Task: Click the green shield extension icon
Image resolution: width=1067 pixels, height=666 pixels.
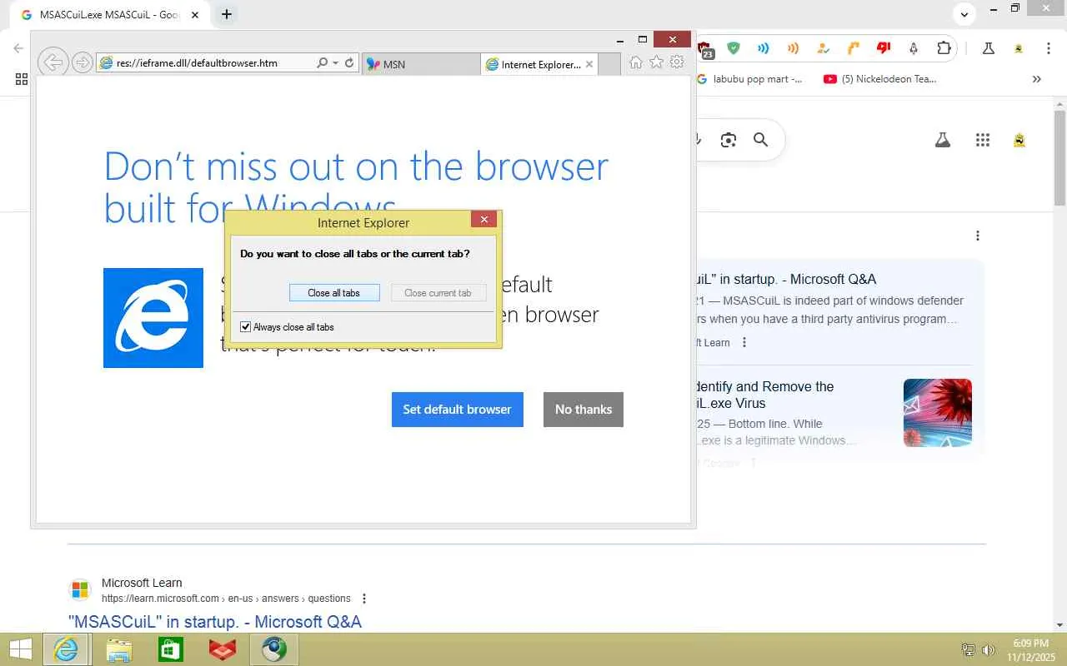Action: (x=734, y=48)
